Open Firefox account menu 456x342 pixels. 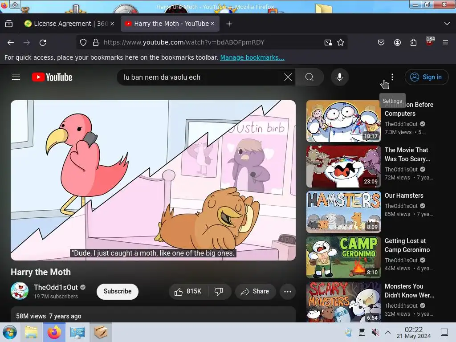pyautogui.click(x=397, y=43)
